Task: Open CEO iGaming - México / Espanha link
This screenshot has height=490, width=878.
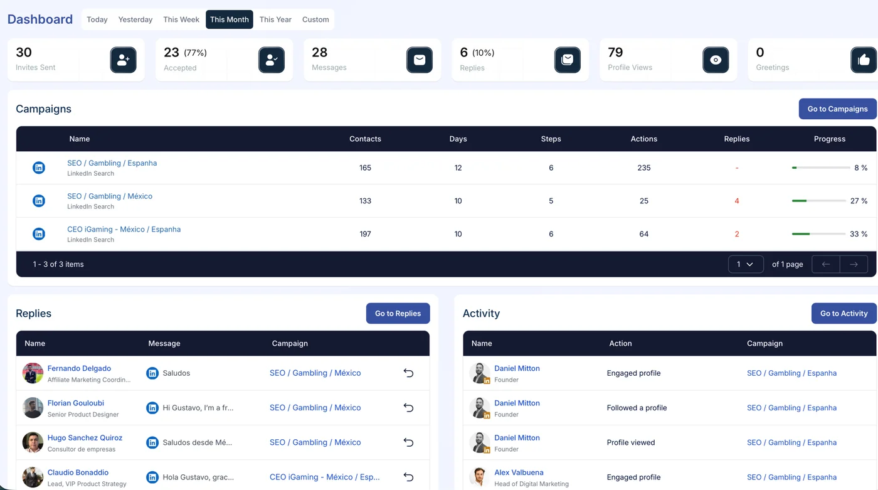Action: [124, 230]
